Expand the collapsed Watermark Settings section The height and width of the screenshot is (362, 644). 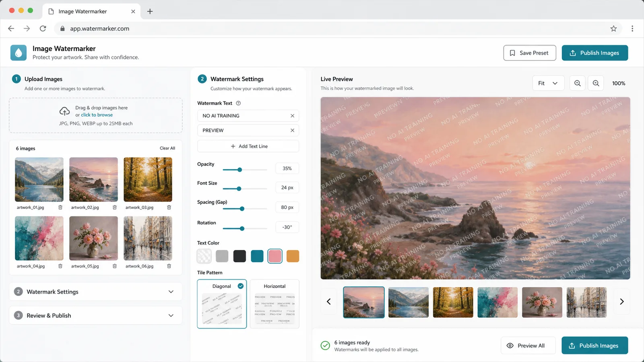click(96, 292)
